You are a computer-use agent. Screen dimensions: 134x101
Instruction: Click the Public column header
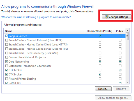pyautogui.click(x=120, y=31)
